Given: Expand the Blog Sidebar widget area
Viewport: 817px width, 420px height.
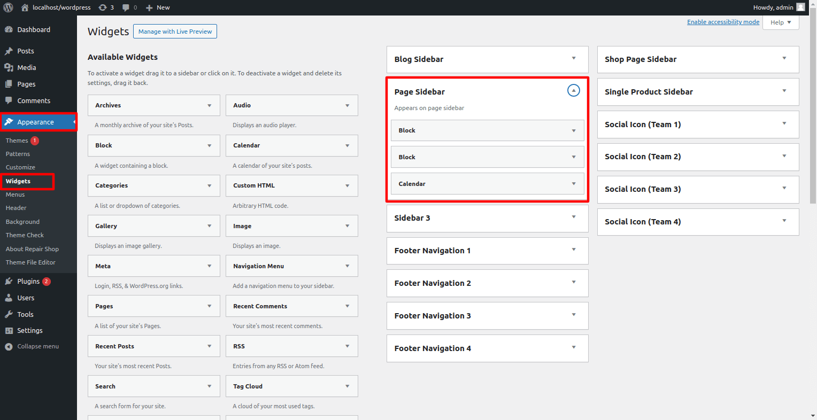Looking at the screenshot, I should coord(574,58).
